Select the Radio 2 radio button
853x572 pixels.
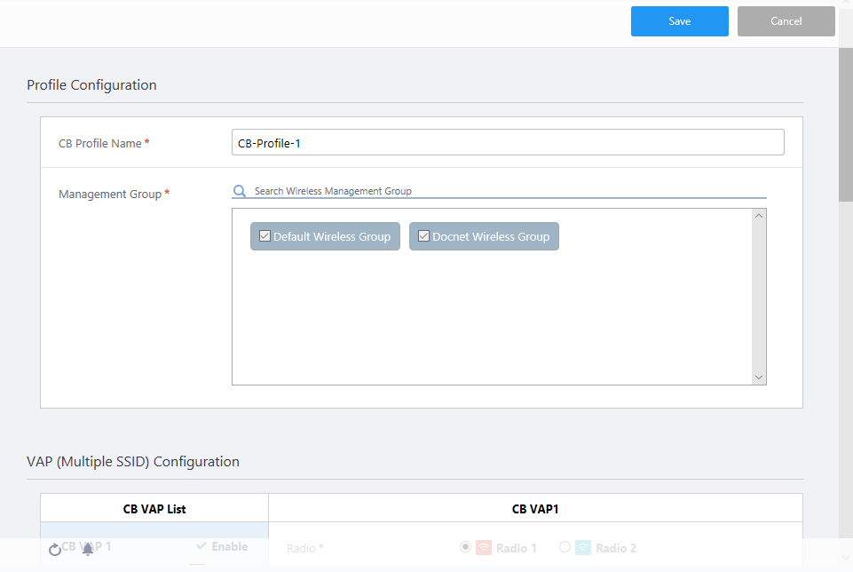[565, 547]
